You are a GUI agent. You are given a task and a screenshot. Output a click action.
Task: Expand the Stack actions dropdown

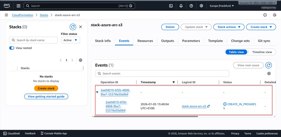pos(229,27)
